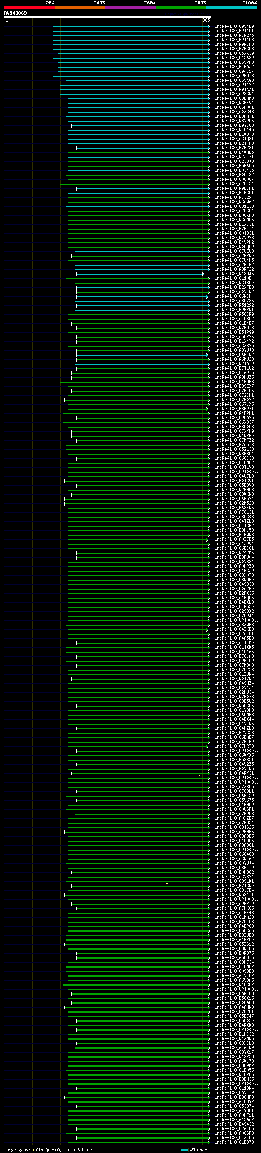The image size is (261, 1153).
Task: Select hit UniRef100_B9I1Q8
Action: click(234, 40)
